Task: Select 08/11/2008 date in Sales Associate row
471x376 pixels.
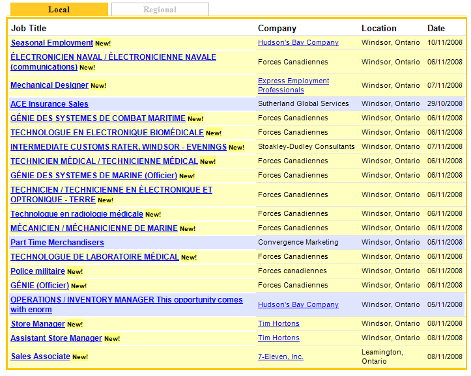Action: coord(445,357)
